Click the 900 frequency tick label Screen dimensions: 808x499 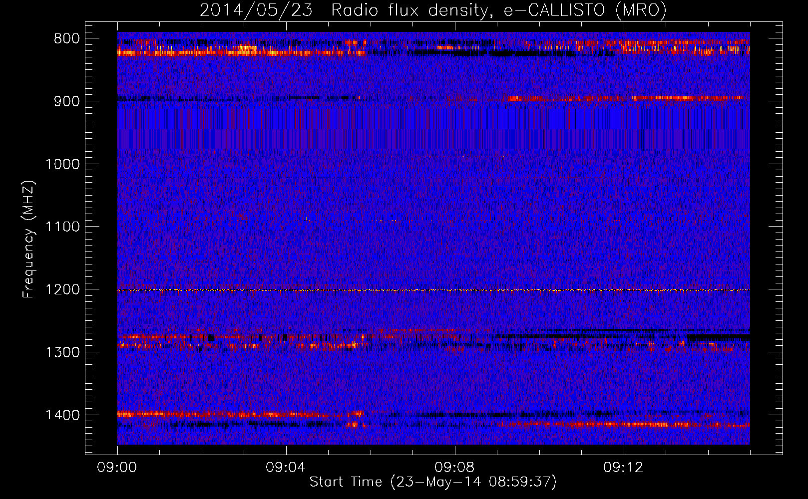(x=67, y=101)
